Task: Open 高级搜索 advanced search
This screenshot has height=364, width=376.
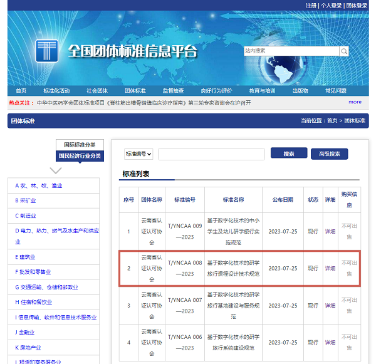Action: [x=329, y=153]
